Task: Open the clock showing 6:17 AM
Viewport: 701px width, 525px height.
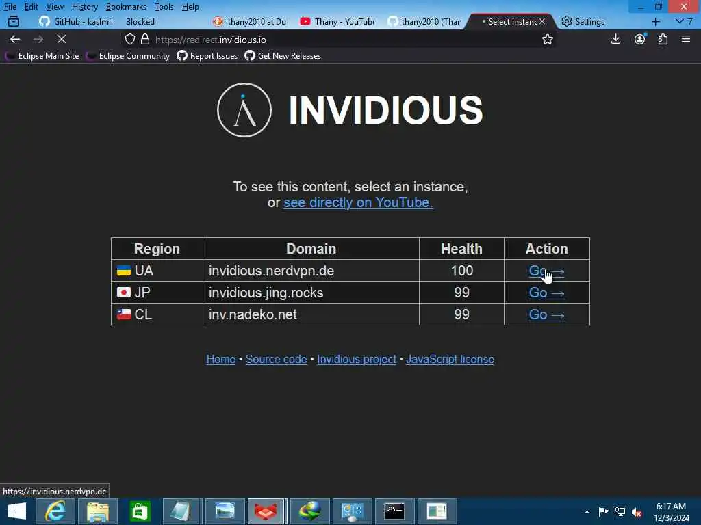Action: coord(671,511)
